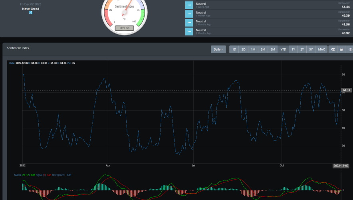353x200 pixels.
Task: Click the share icon below Now: Greed
Action: click(x=31, y=13)
